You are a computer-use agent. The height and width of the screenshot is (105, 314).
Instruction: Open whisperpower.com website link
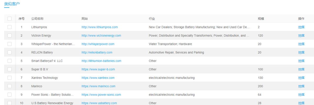[x=98, y=44]
